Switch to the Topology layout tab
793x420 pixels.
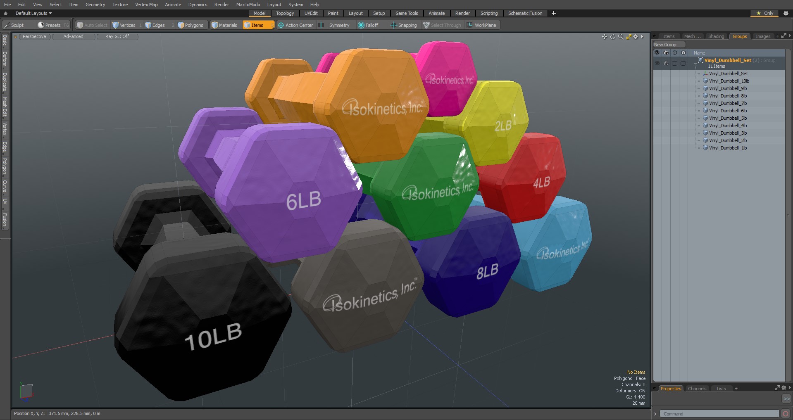285,13
